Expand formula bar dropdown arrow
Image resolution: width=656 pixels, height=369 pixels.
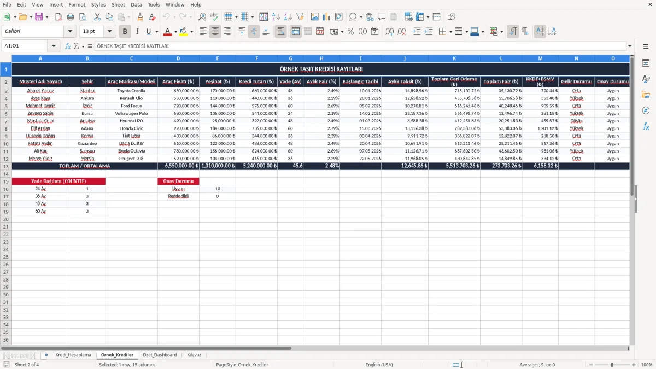click(630, 46)
